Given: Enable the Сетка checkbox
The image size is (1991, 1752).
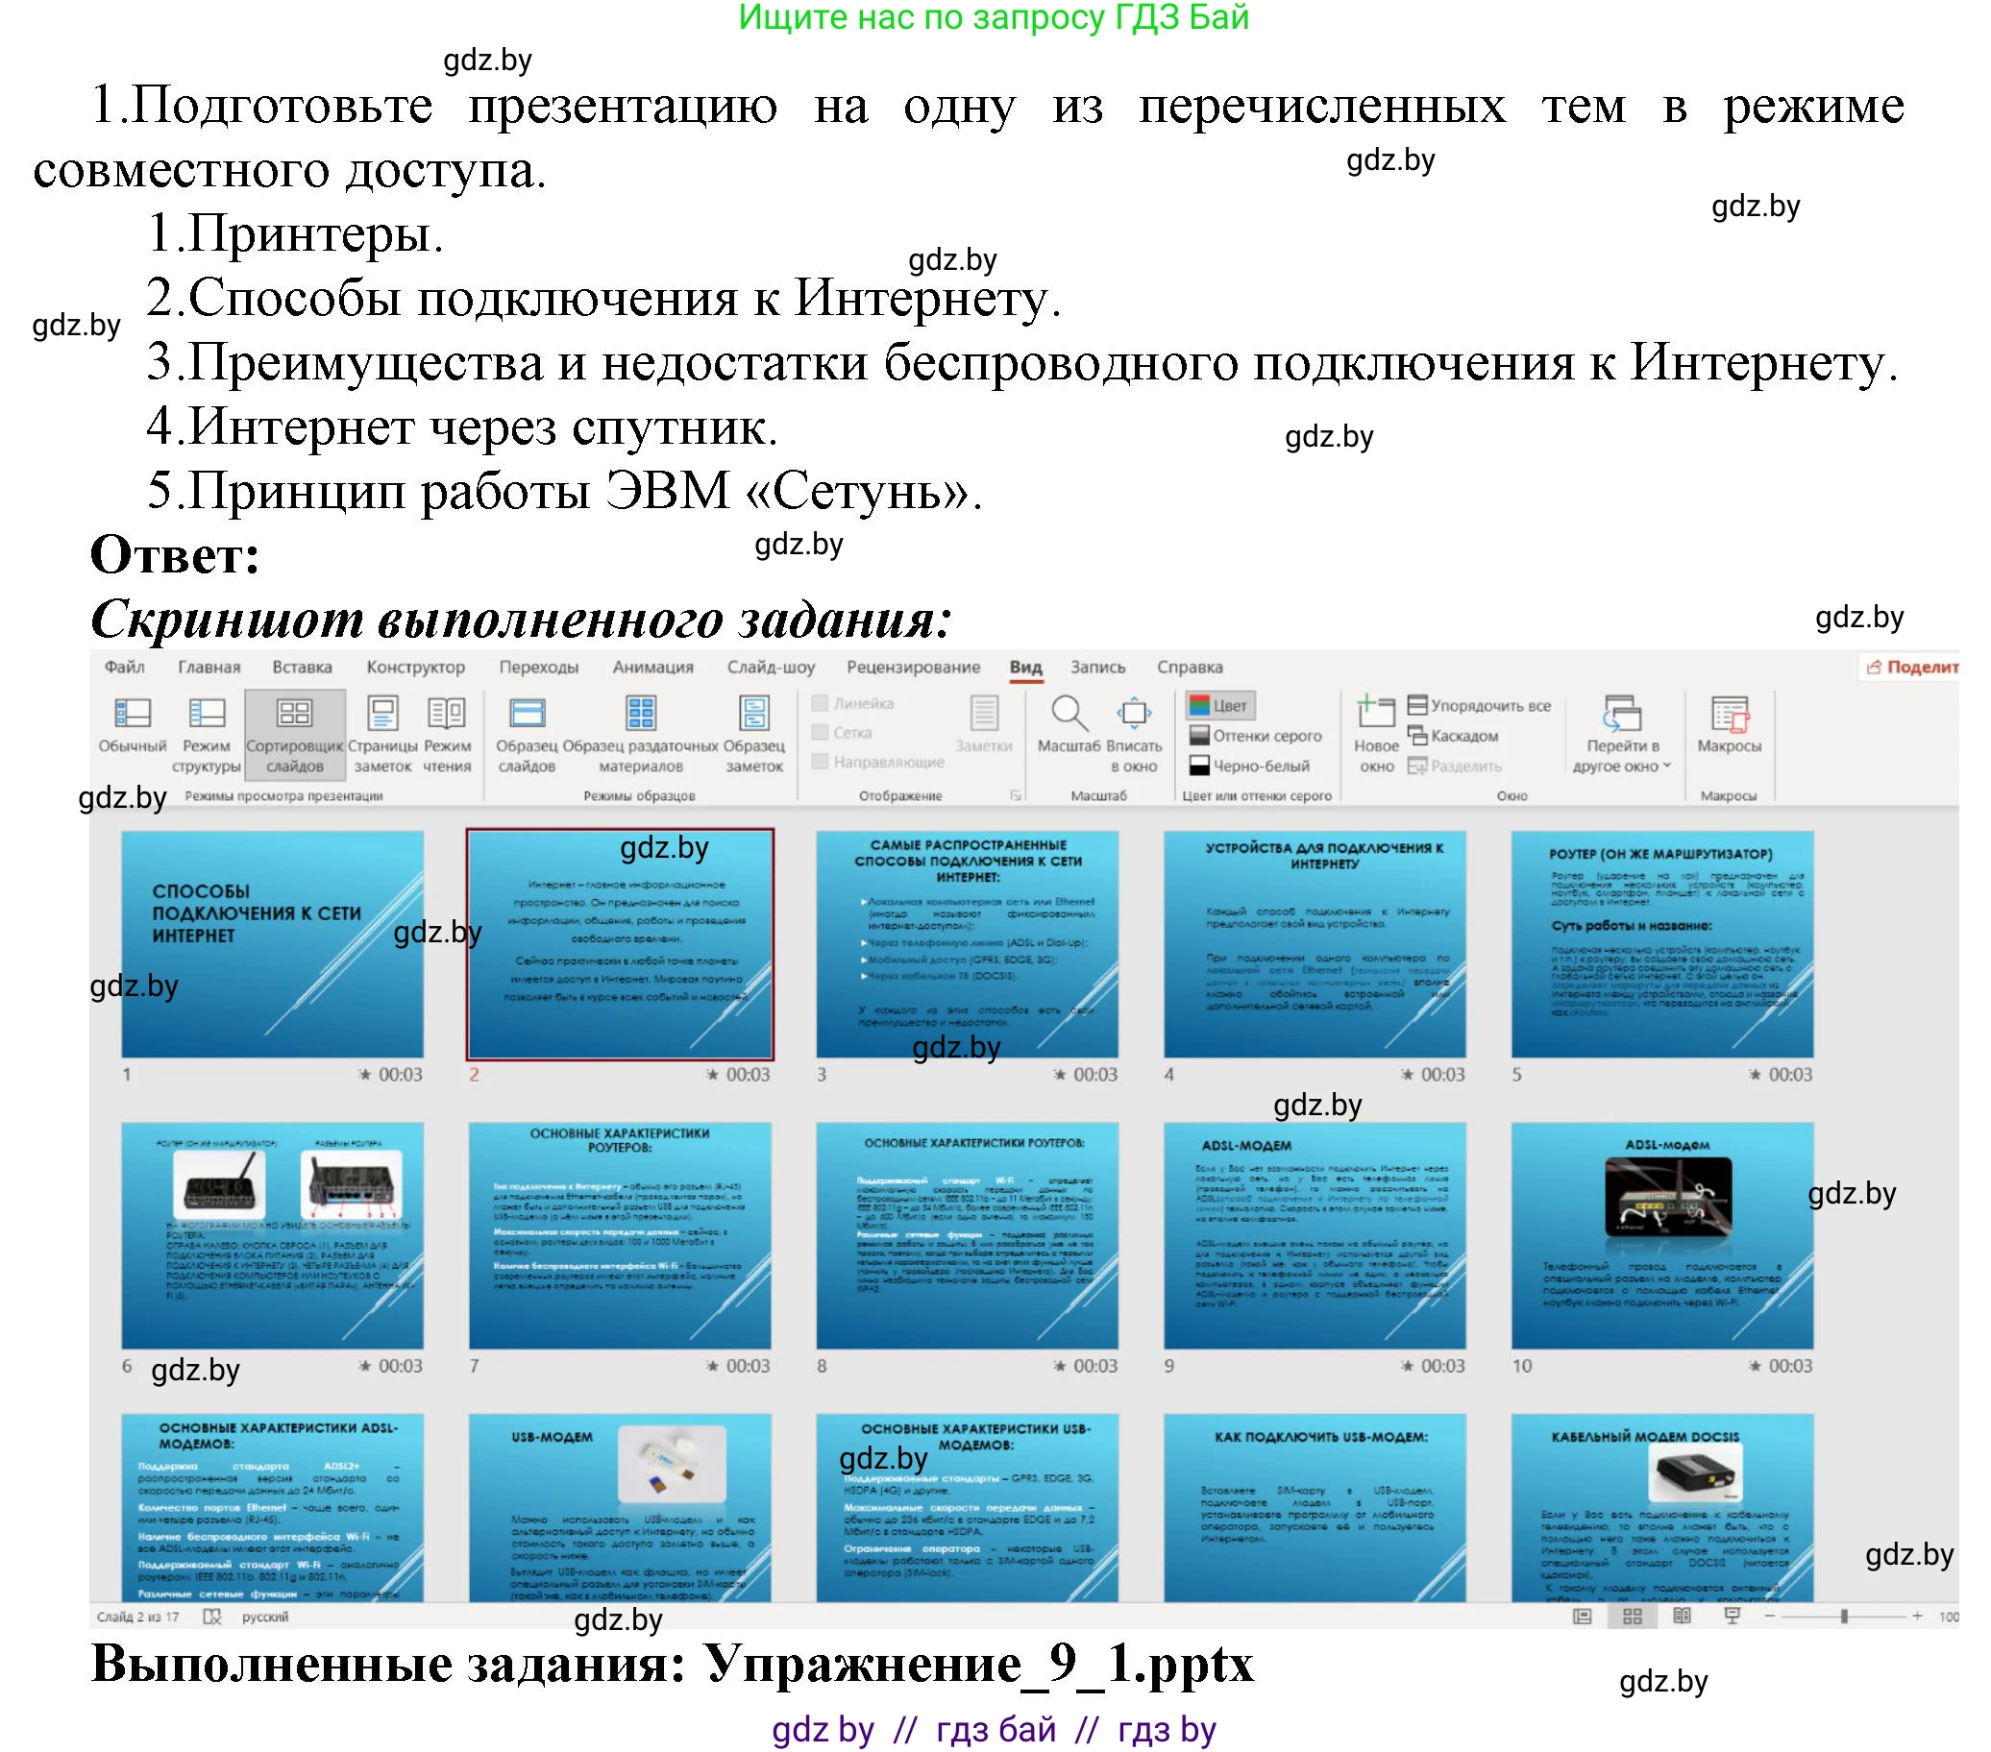Looking at the screenshot, I should coord(821,732).
